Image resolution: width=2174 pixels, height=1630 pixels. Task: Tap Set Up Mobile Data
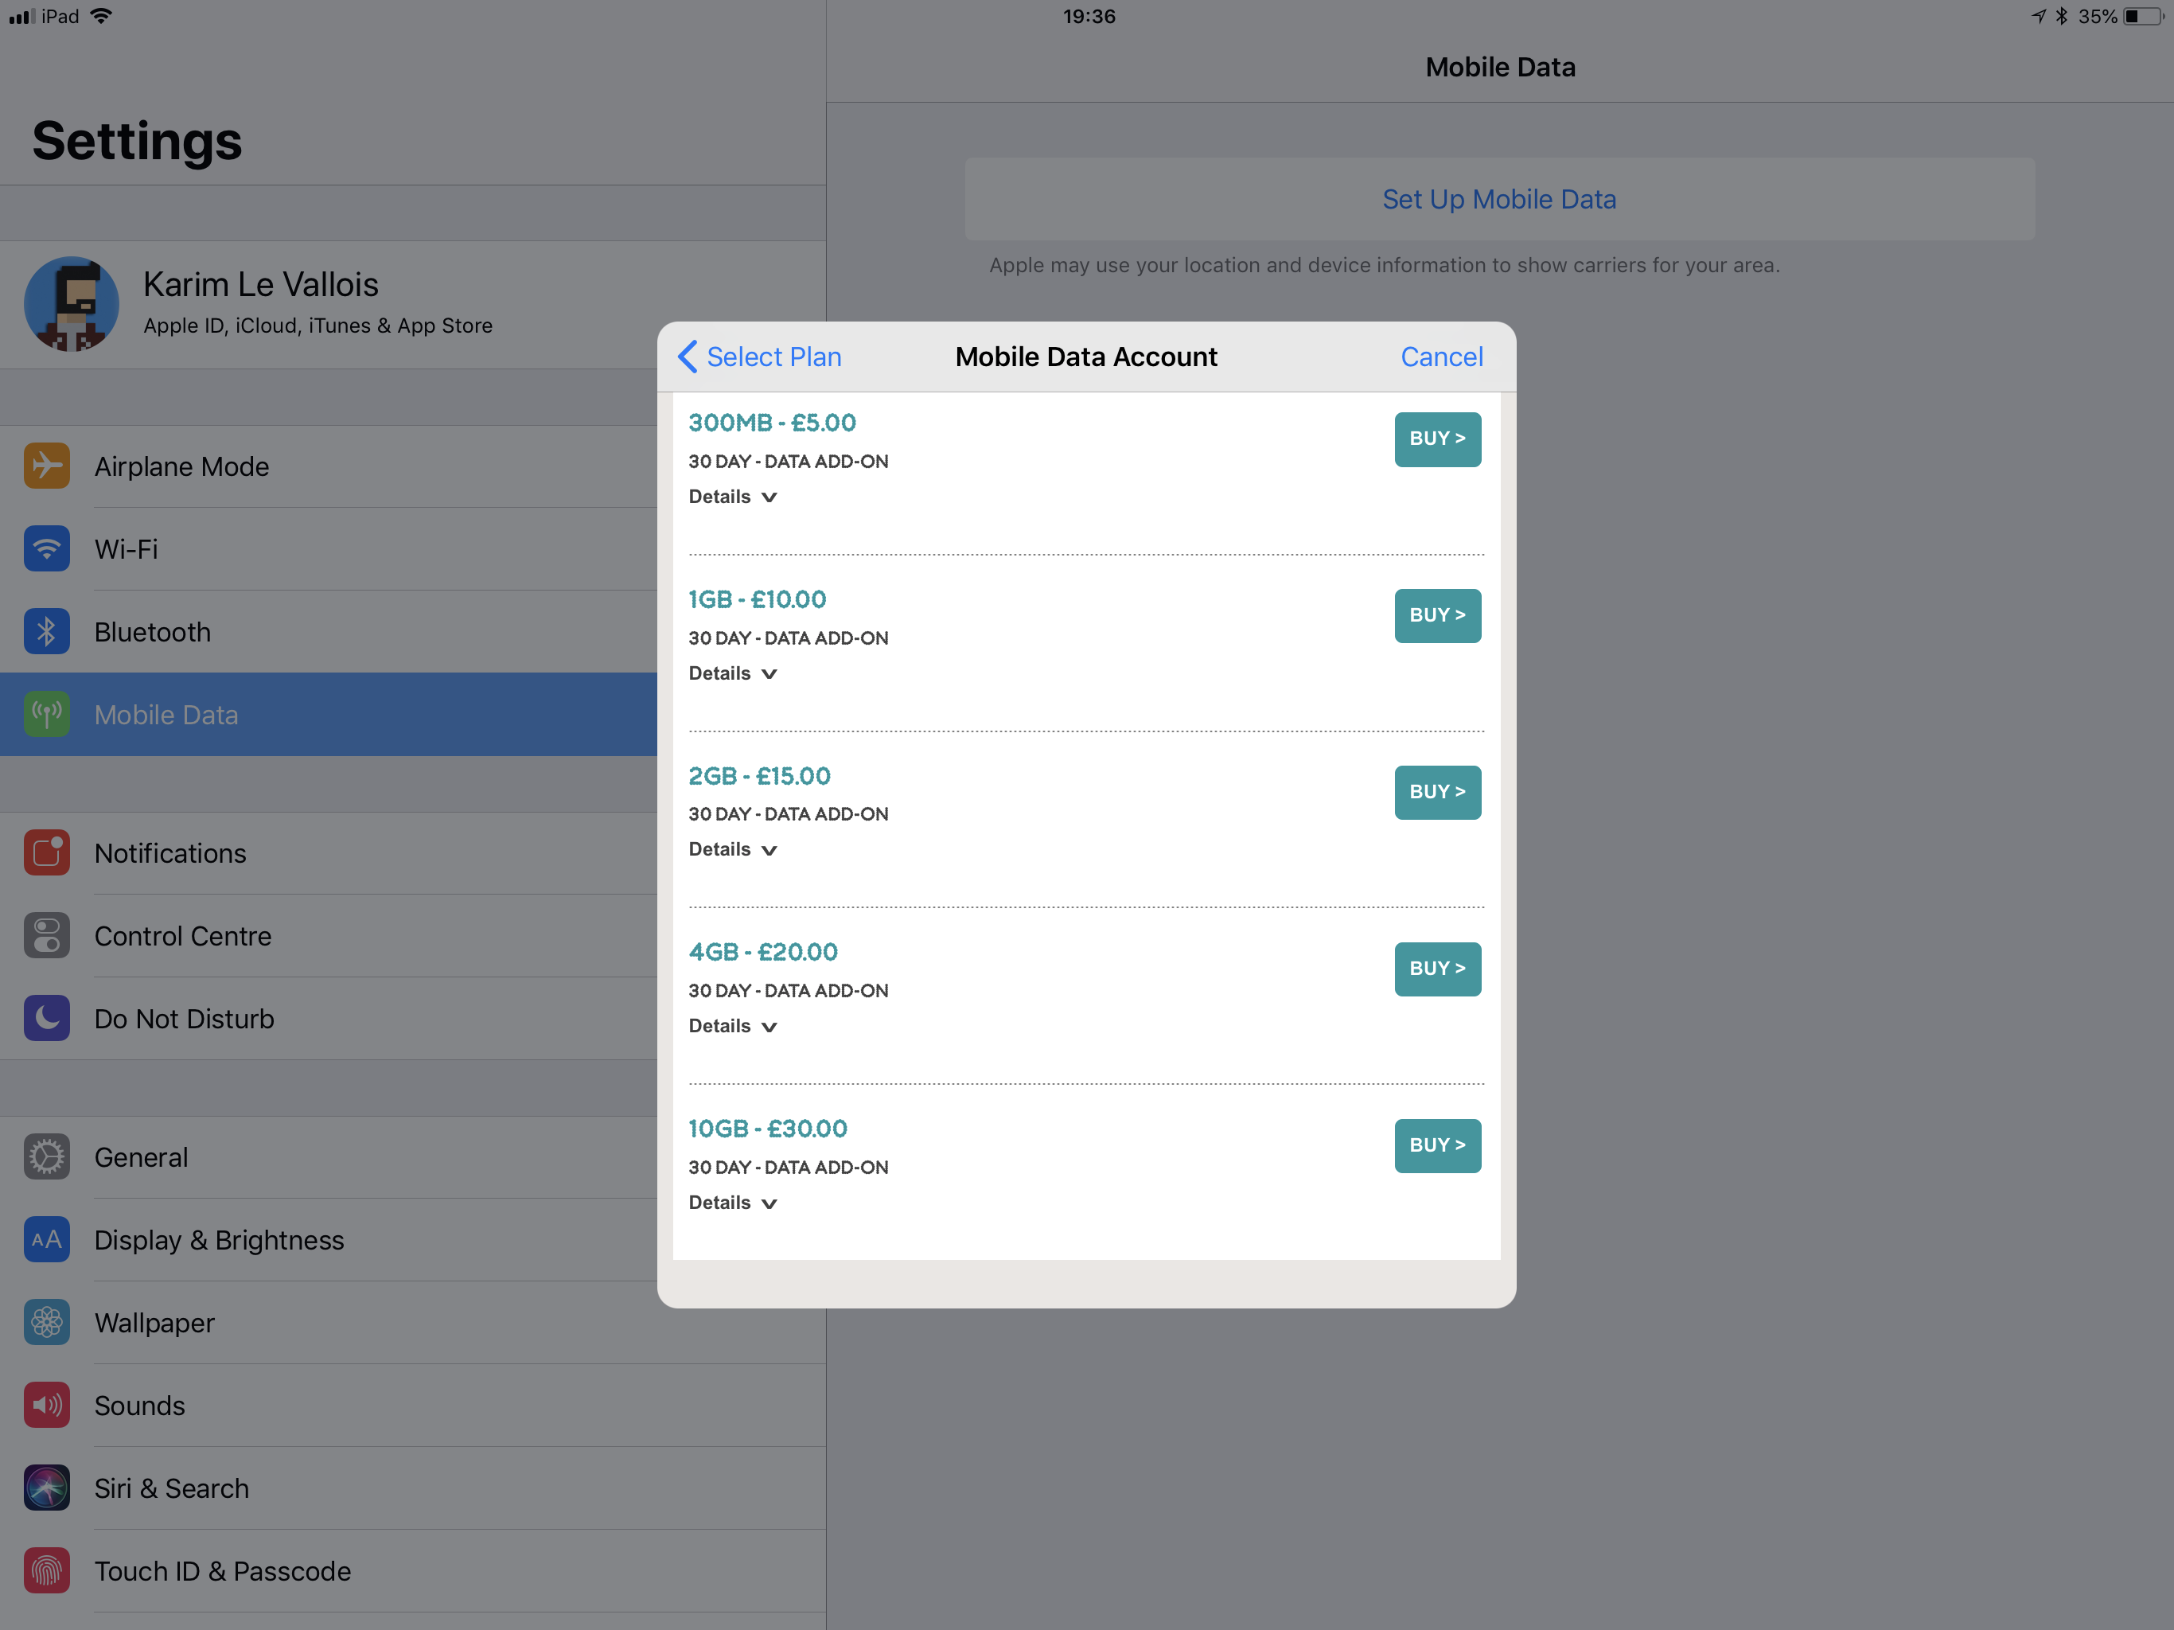[1500, 199]
